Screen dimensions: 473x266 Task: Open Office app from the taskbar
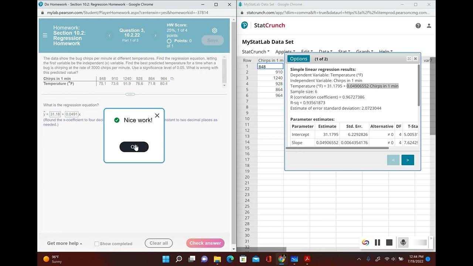[269, 259]
